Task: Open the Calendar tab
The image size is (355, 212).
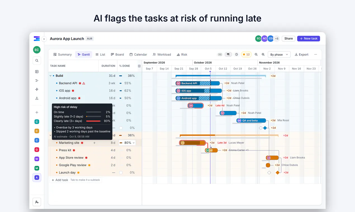Action: 138,55
